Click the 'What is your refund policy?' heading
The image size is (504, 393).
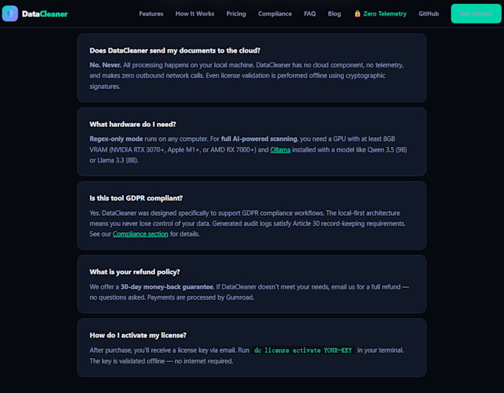coord(135,272)
